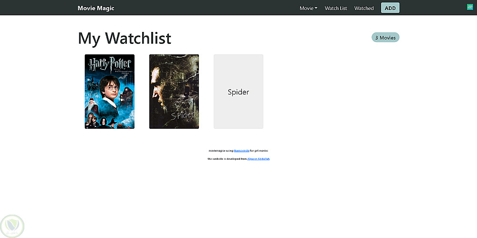This screenshot has width=477, height=238.
Task: Click the Movie Magic brand logo
Action: [96, 8]
